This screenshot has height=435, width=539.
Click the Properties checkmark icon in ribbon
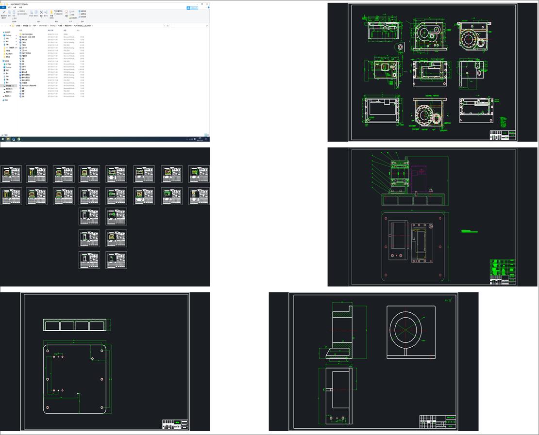[67, 12]
